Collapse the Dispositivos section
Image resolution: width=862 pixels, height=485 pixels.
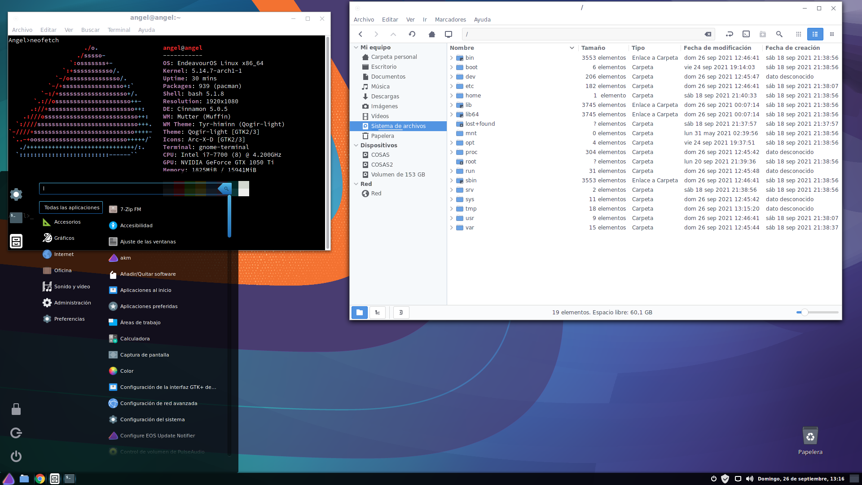coord(356,145)
